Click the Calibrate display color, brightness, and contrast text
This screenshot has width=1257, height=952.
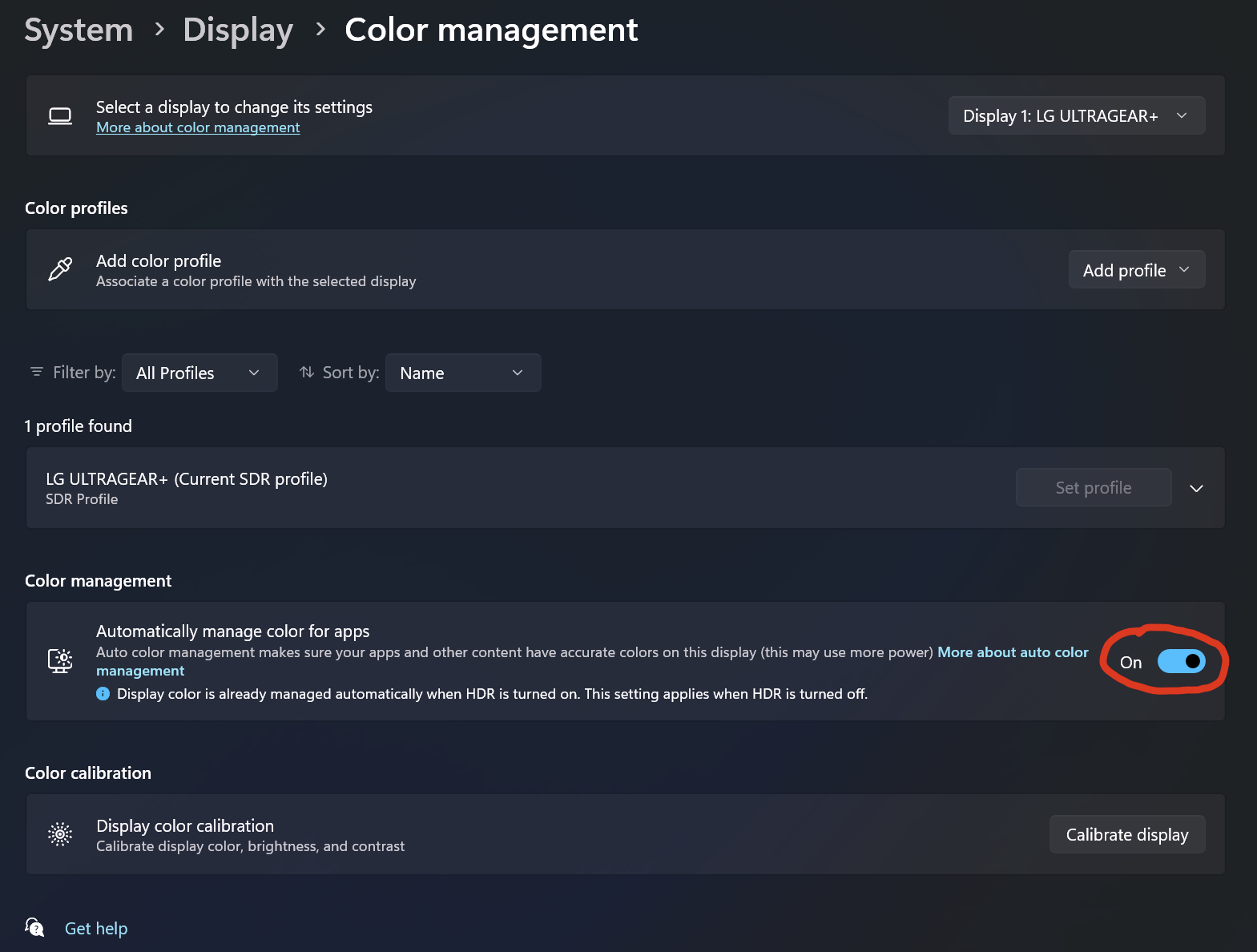point(250,846)
